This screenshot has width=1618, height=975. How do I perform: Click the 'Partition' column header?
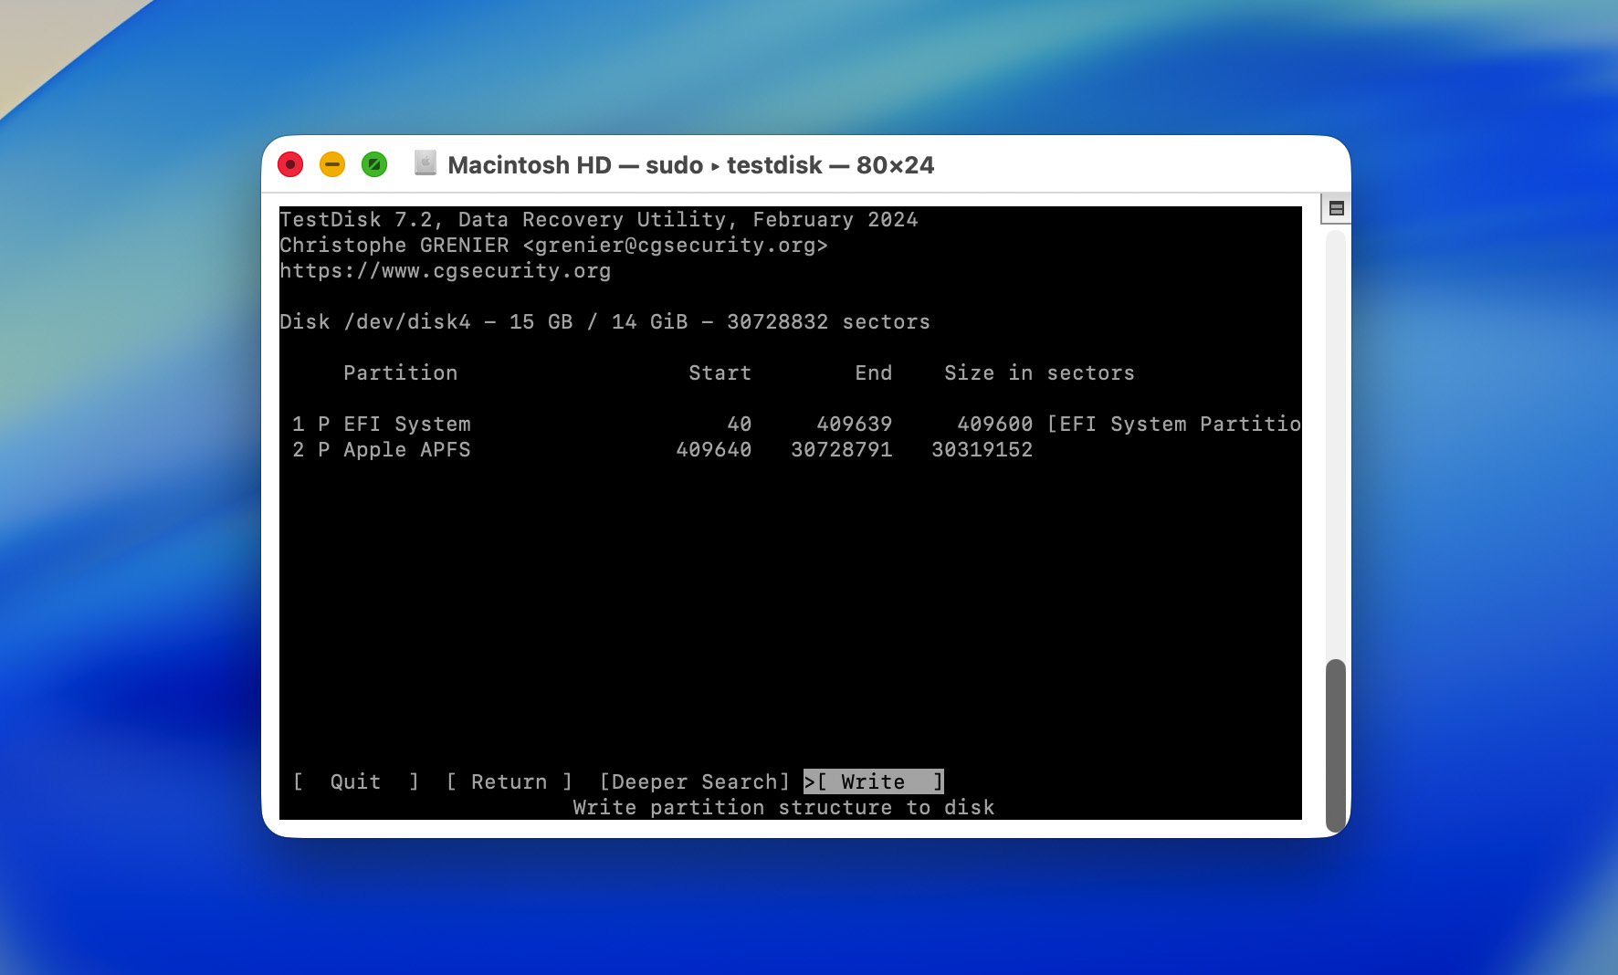400,372
